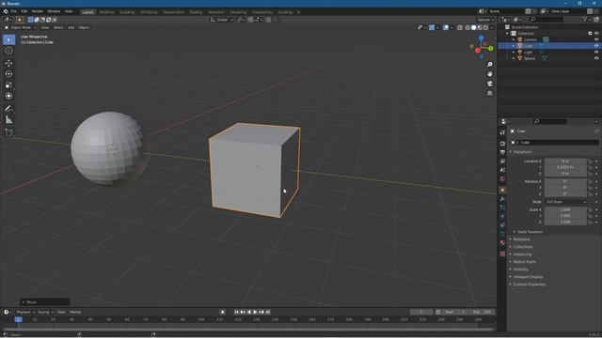Screen dimensions: 602x338
Task: Select the Rotate tool
Action: 8,74
